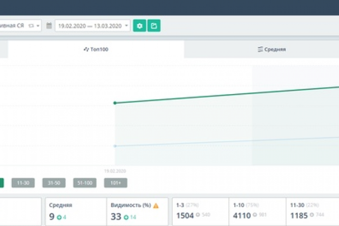Toggle the 11-30 range filter
Image resolution: width=339 pixels, height=226 pixels.
pyautogui.click(x=23, y=183)
